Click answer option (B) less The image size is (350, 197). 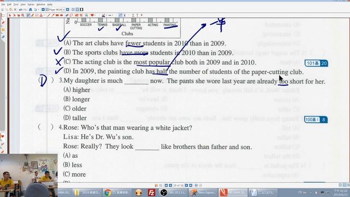[x=73, y=165]
